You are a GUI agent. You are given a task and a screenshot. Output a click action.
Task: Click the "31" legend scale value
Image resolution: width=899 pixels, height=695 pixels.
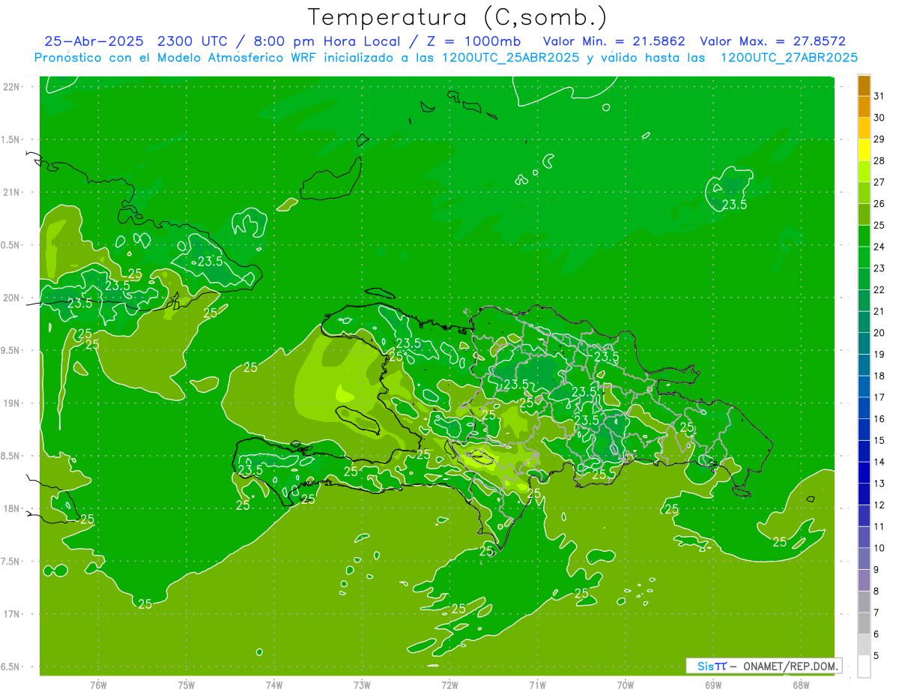[x=880, y=96]
